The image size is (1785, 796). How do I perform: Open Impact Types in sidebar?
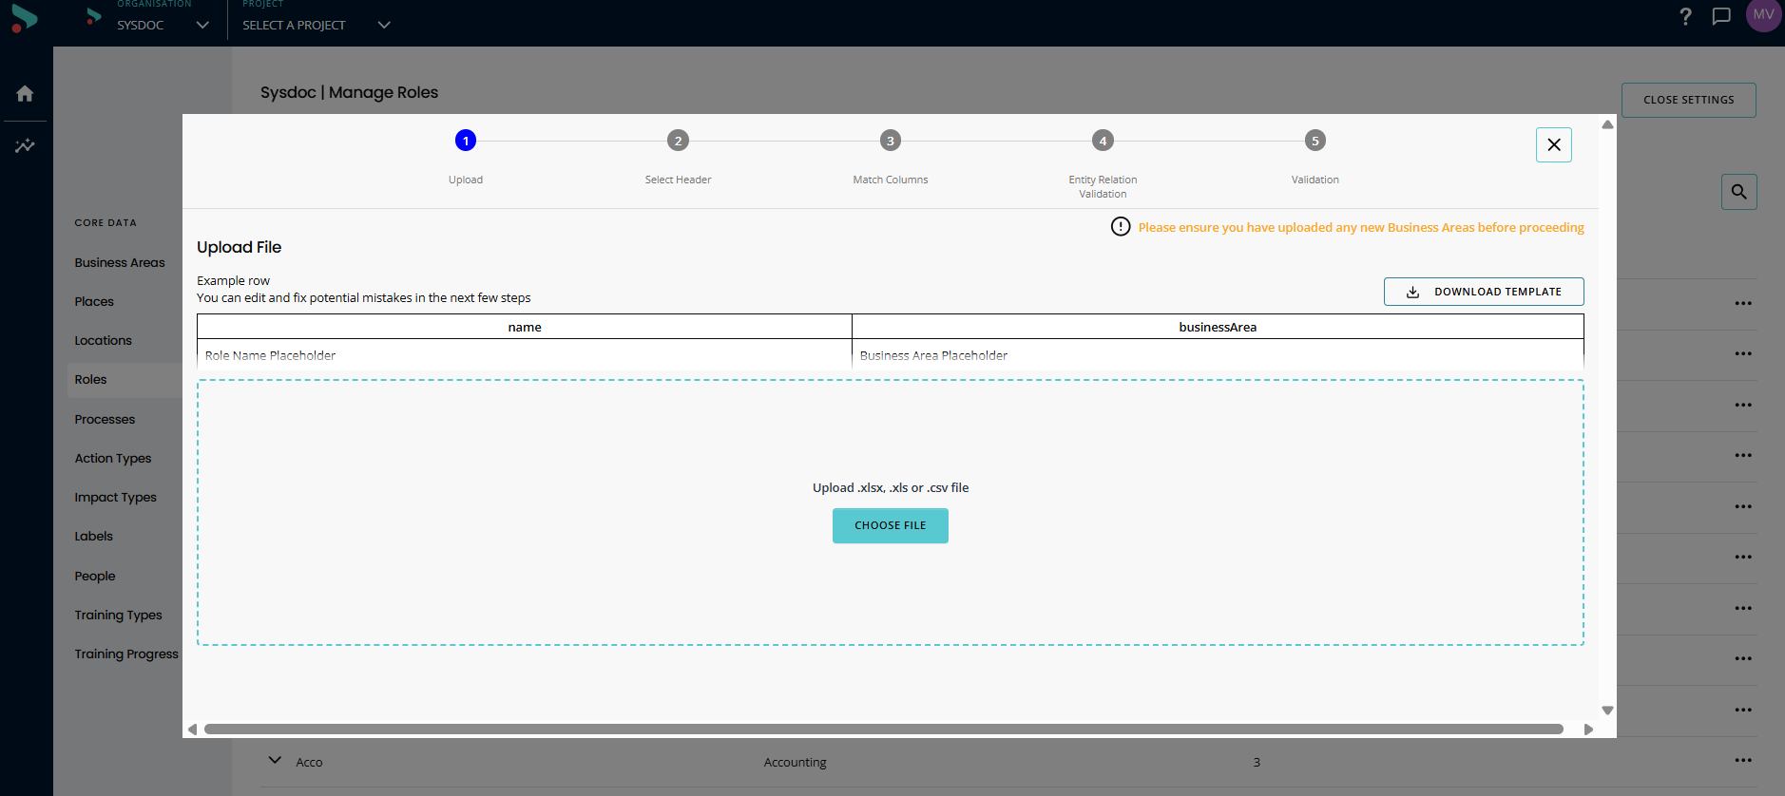click(116, 498)
